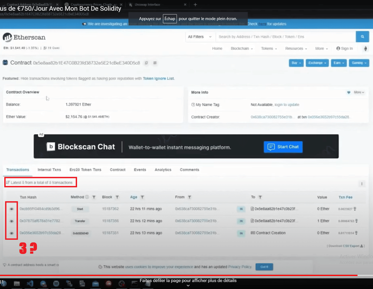Viewport: 373px width, 289px height.
Task: Sort transactions by the Age column filter
Action: [x=142, y=197]
